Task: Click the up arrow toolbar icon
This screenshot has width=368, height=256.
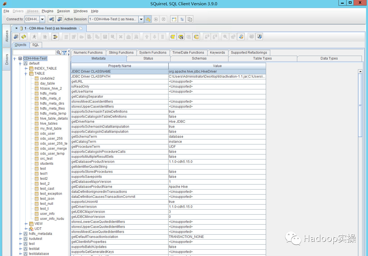Action: tap(147, 37)
